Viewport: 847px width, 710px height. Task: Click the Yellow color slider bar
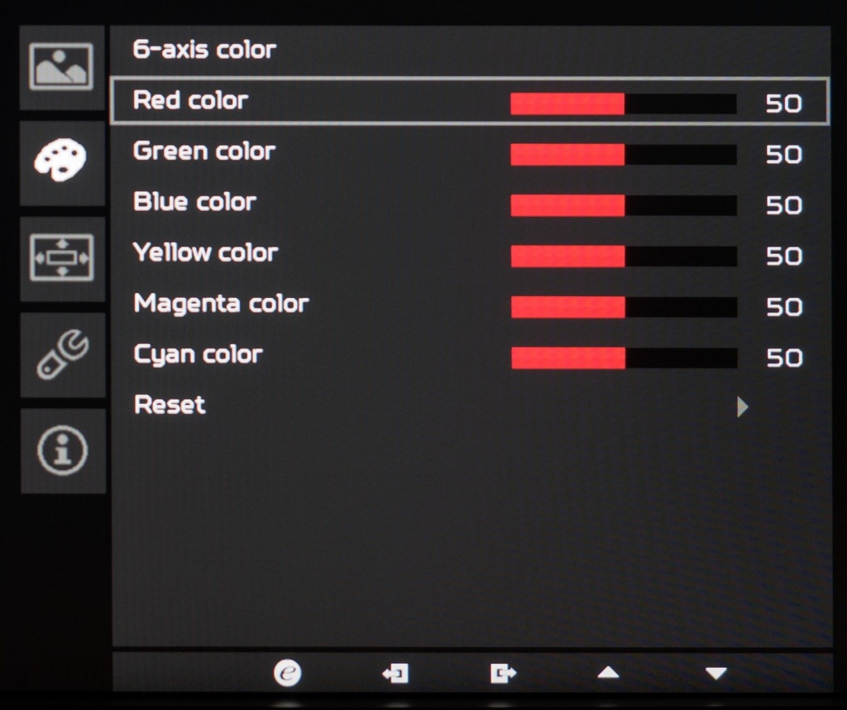(x=623, y=257)
